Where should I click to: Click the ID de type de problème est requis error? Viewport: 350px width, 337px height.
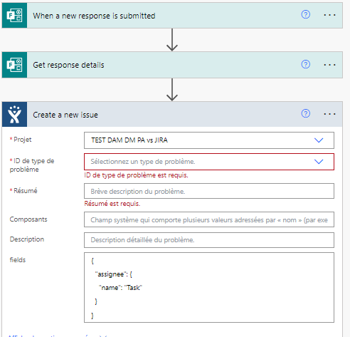click(x=136, y=175)
